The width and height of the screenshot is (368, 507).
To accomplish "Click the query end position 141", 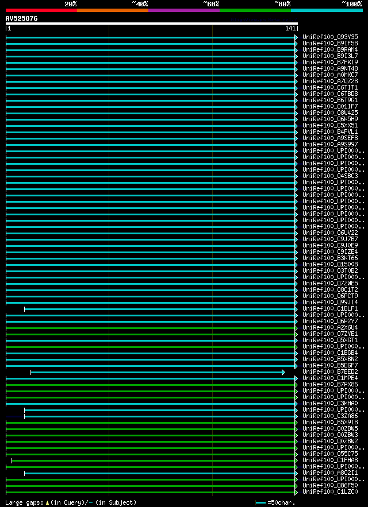I will 290,29.
